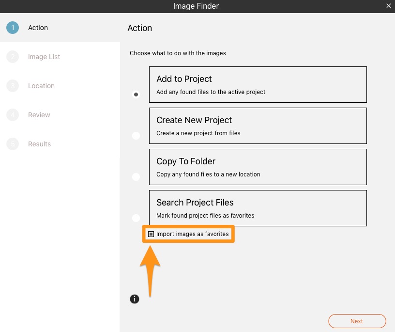Click the info icon at bottom
This screenshot has height=332, width=395.
pos(135,299)
